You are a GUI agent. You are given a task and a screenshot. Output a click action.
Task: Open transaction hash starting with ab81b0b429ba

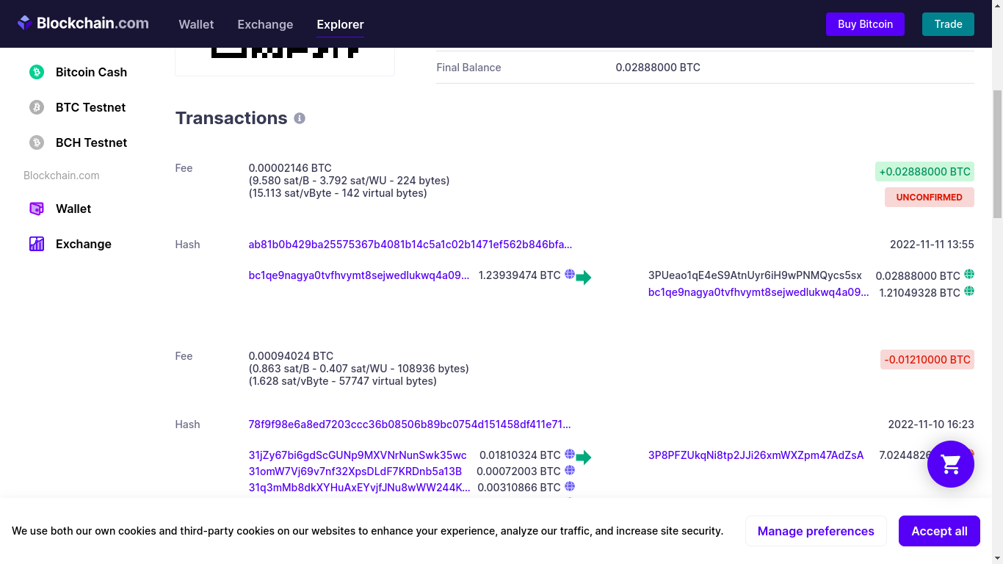pyautogui.click(x=410, y=245)
